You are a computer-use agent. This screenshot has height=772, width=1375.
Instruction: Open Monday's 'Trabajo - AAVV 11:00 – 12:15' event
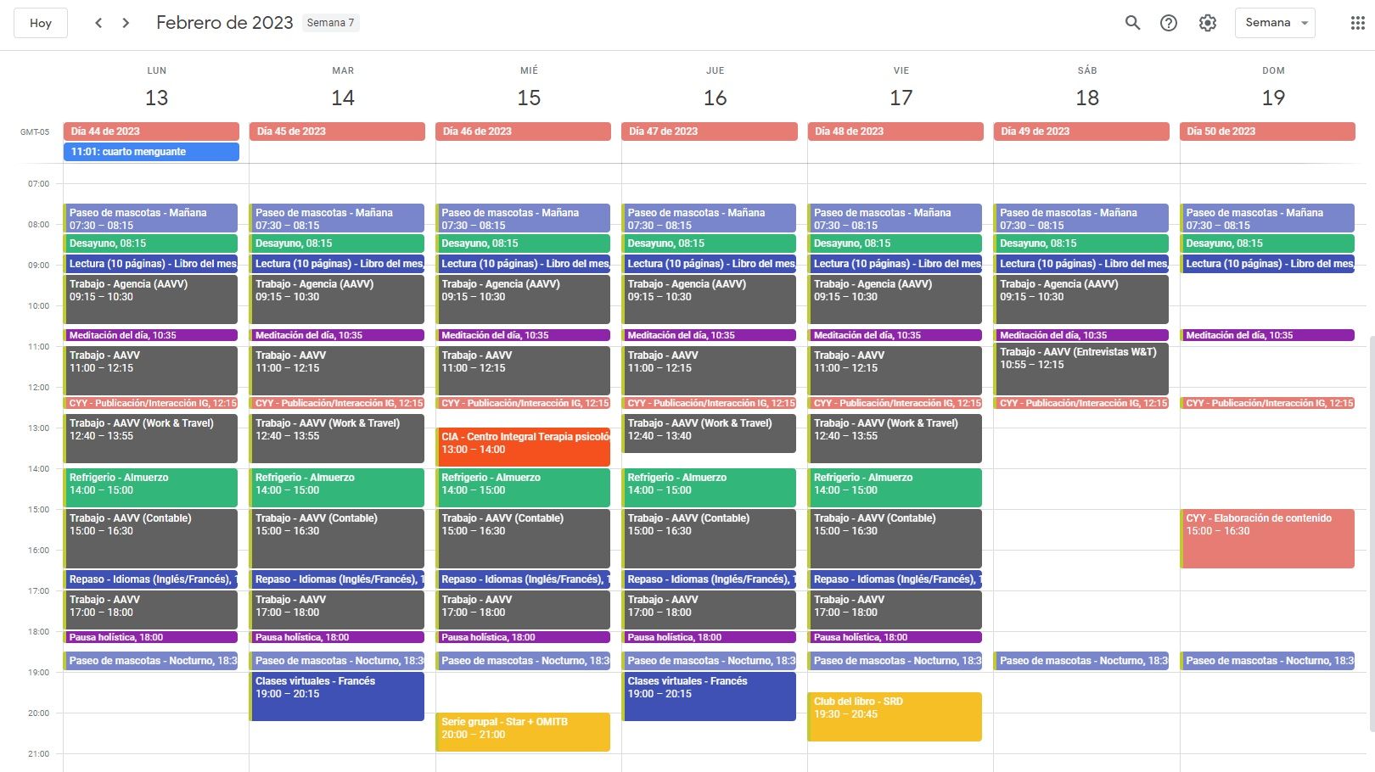[x=150, y=371]
